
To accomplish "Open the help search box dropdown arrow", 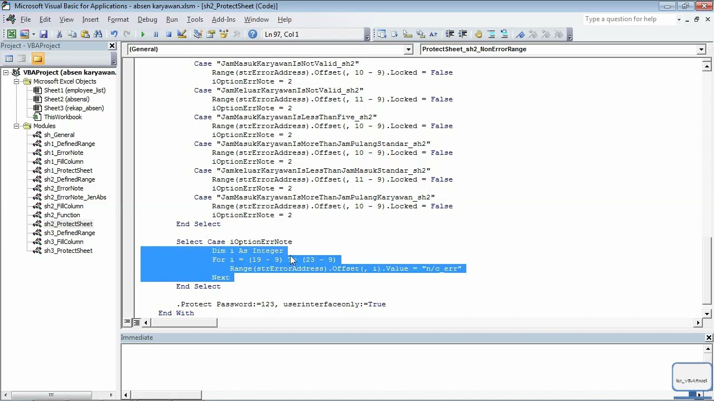I will 679,19.
